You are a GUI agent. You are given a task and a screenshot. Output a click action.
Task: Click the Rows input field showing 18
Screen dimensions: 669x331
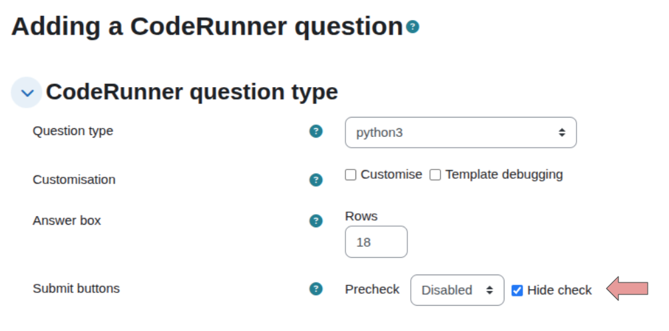tap(376, 242)
